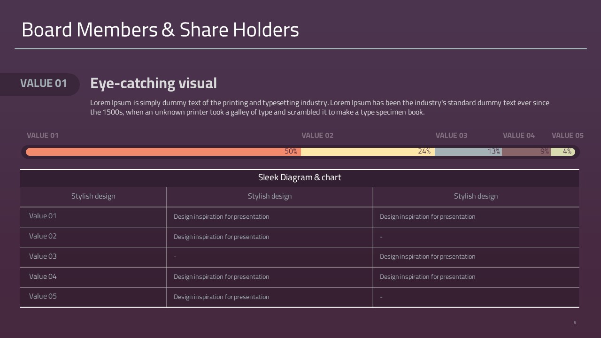The height and width of the screenshot is (338, 601).
Task: Click the dash cell in Value 03 row
Action: pyautogui.click(x=175, y=257)
